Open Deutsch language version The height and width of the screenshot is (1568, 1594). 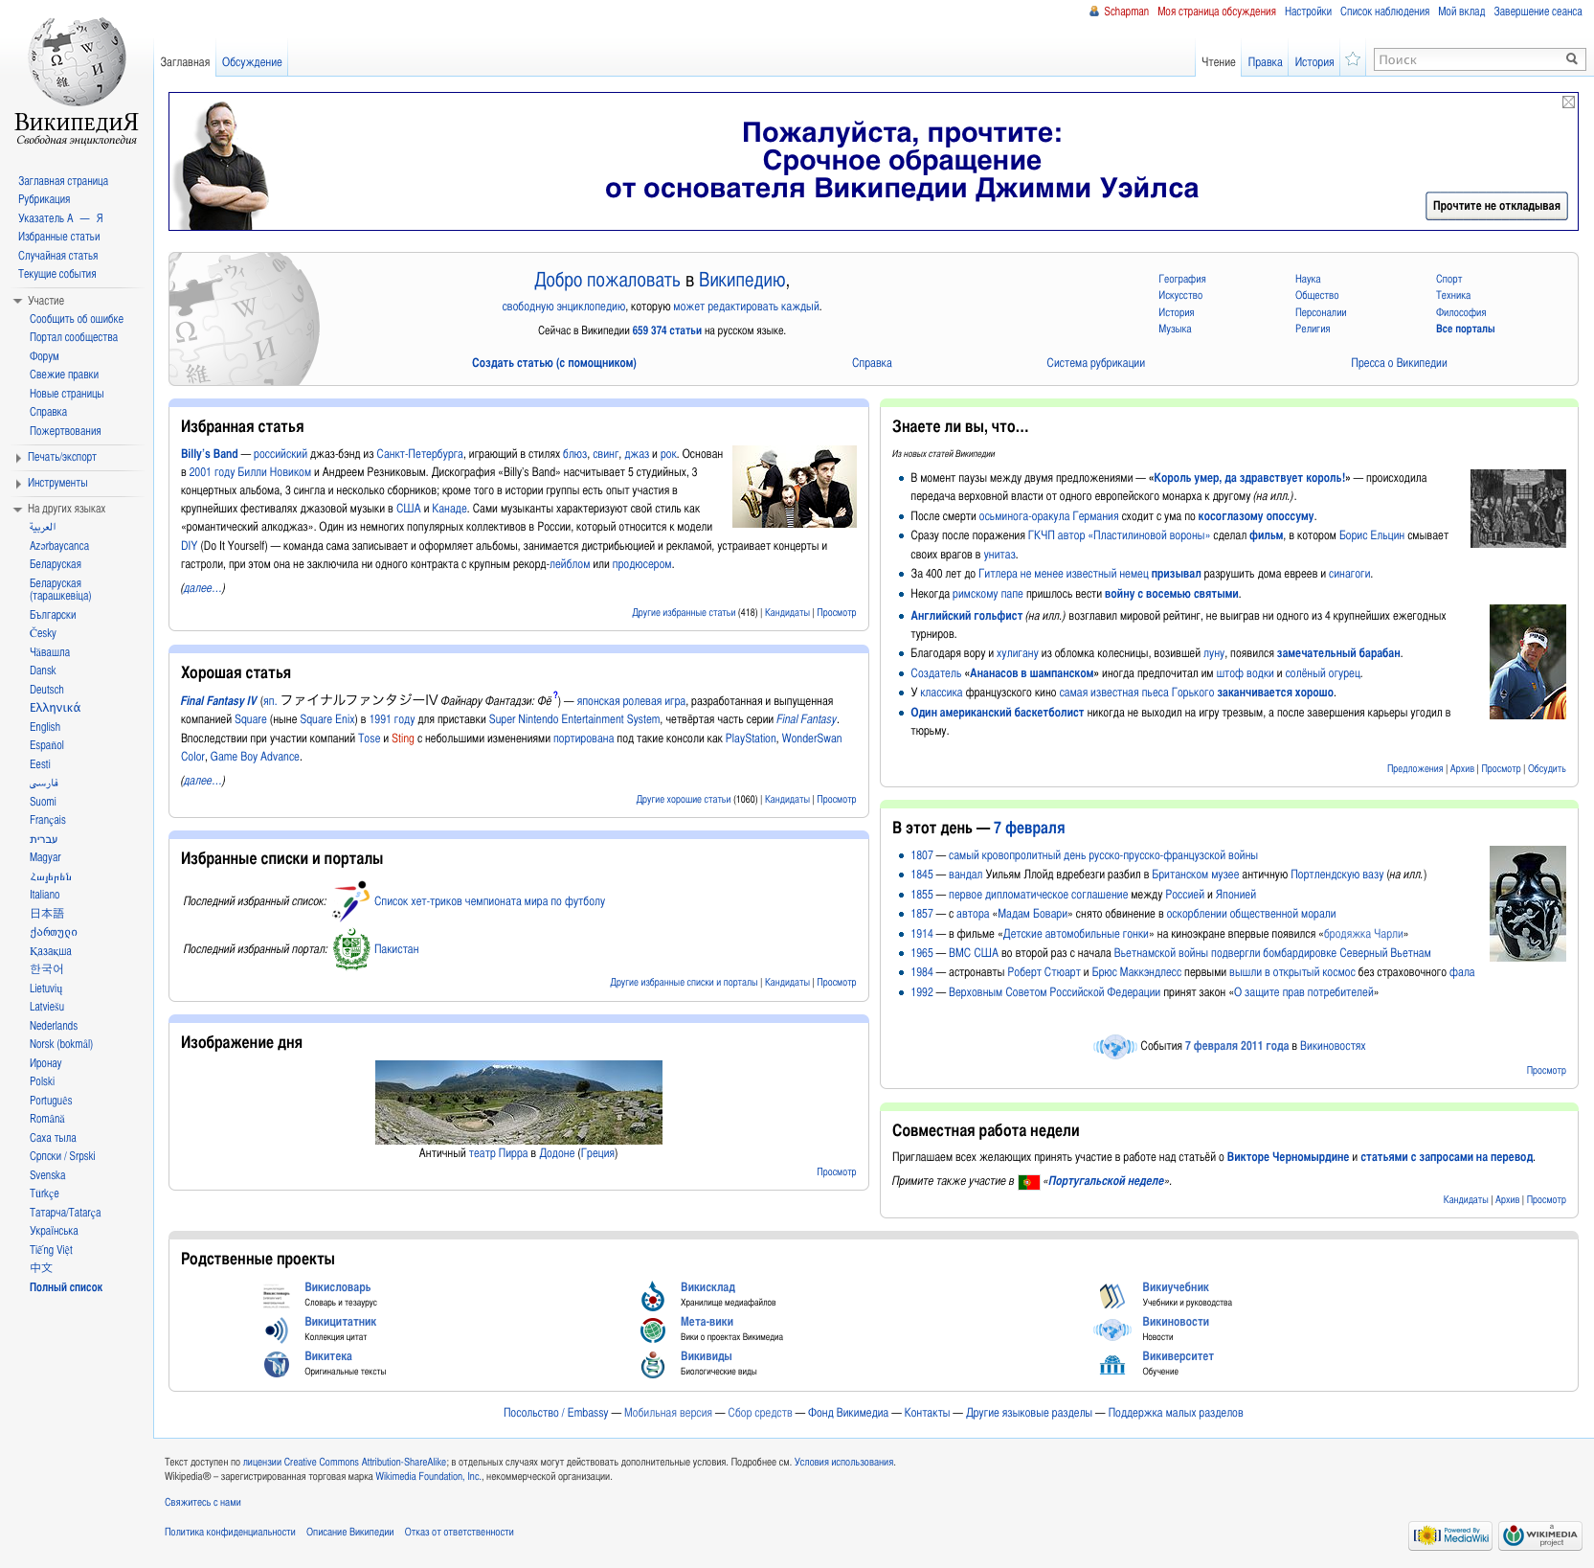tap(47, 690)
